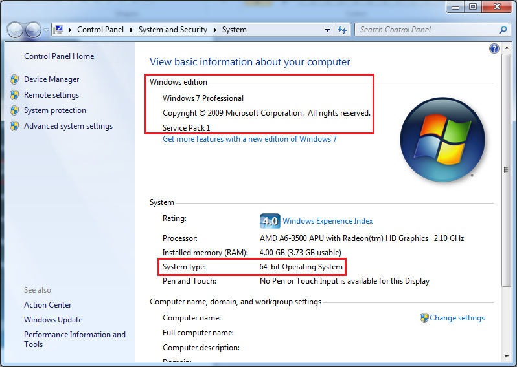This screenshot has width=517, height=367.
Task: Select System breadcrumb in address bar
Action: point(234,30)
